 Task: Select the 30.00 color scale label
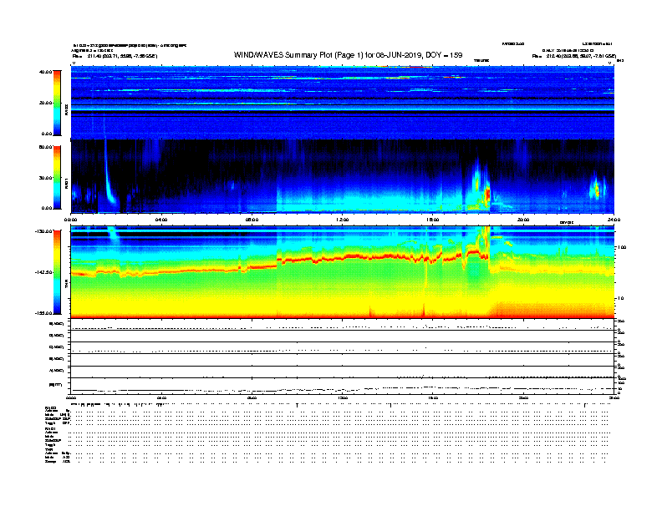(x=46, y=178)
